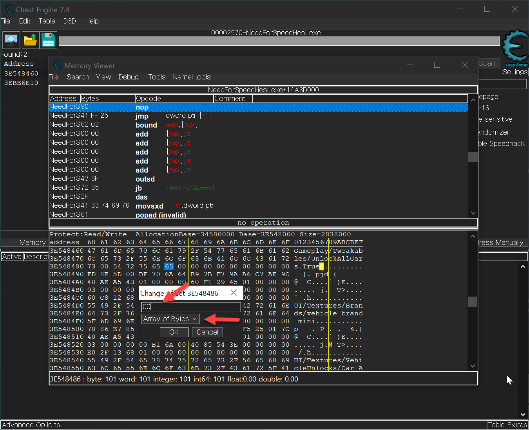Click the highlighted byte 65 in hex row 3E548480

coord(169,266)
